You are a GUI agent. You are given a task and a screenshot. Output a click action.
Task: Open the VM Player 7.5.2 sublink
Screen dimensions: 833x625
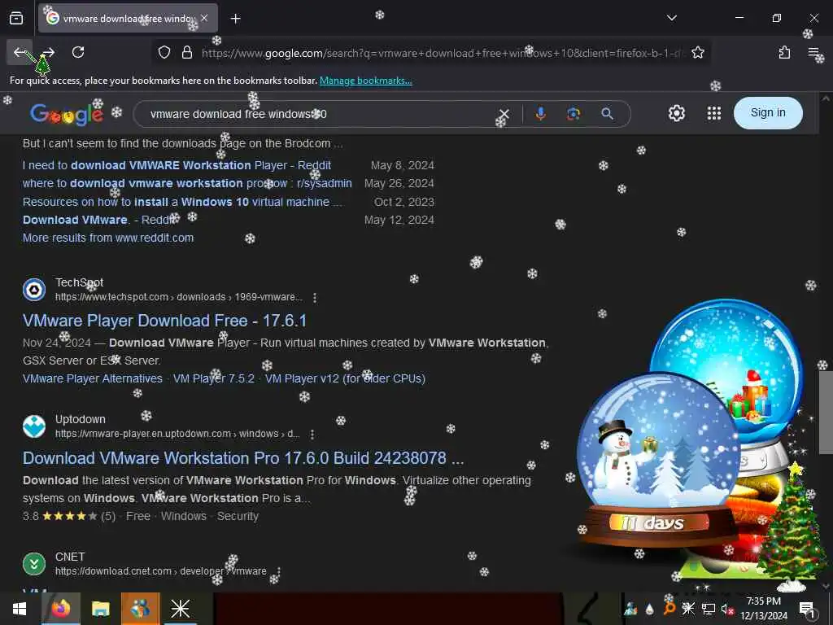[x=214, y=378]
